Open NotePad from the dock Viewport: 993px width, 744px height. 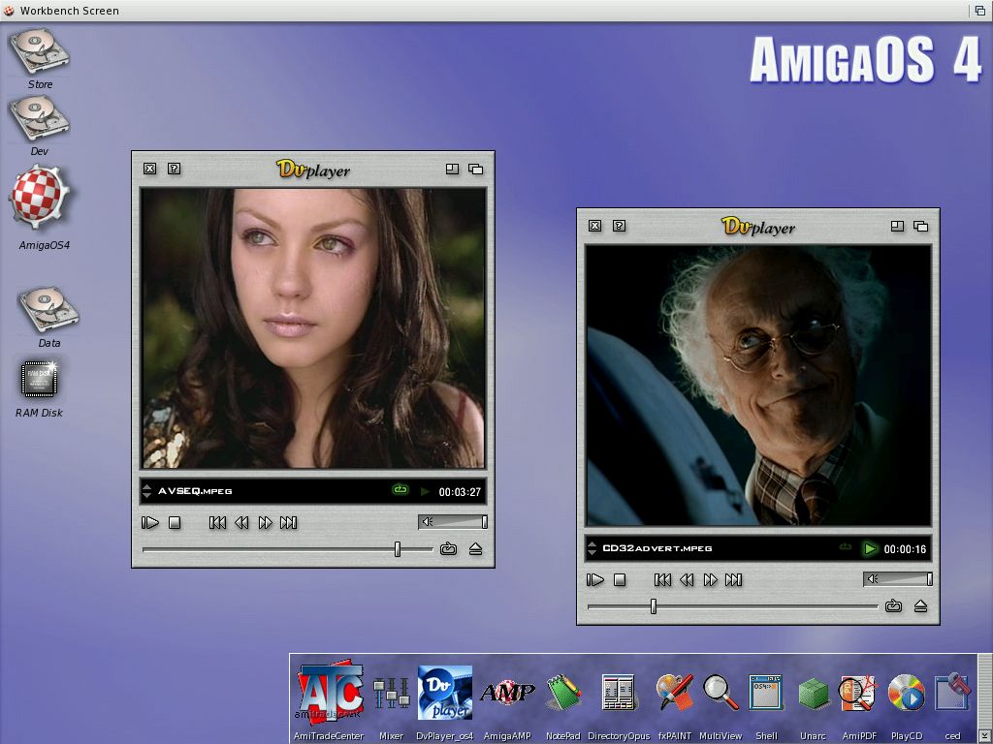tap(563, 692)
